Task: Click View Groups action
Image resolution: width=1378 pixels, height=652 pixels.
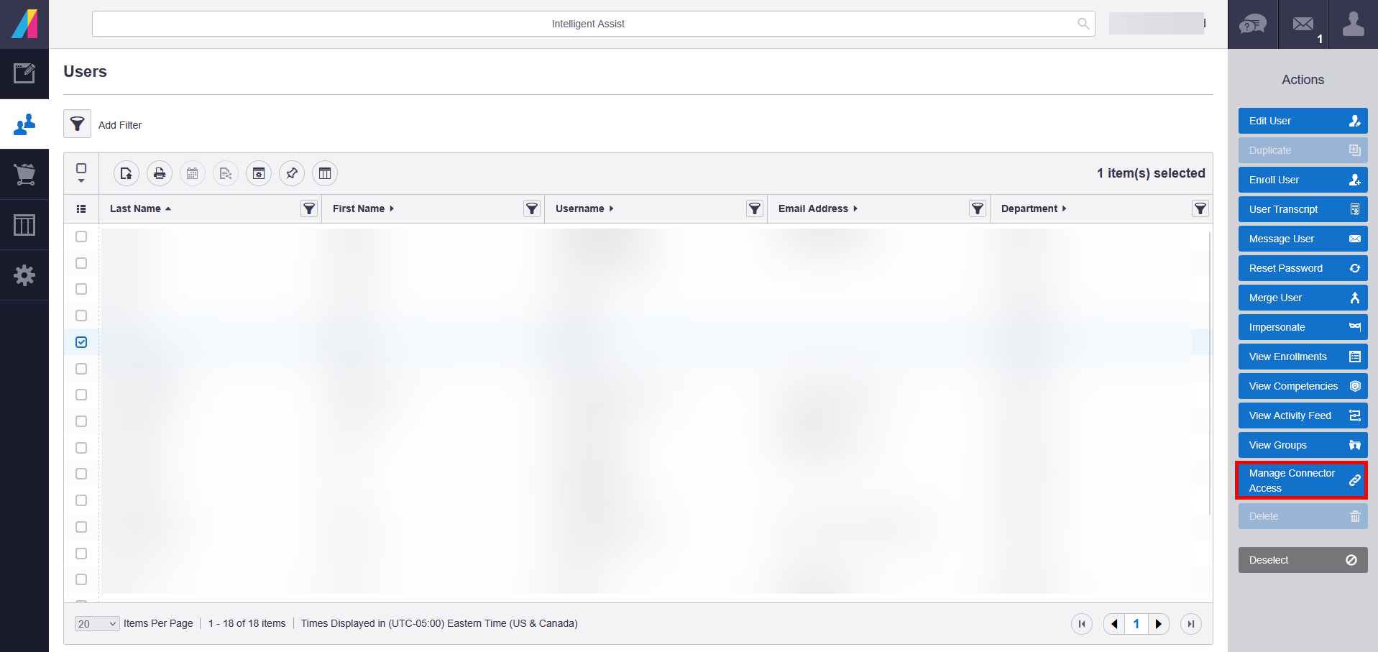Action: point(1303,445)
